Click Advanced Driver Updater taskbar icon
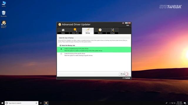 [x=46, y=103]
